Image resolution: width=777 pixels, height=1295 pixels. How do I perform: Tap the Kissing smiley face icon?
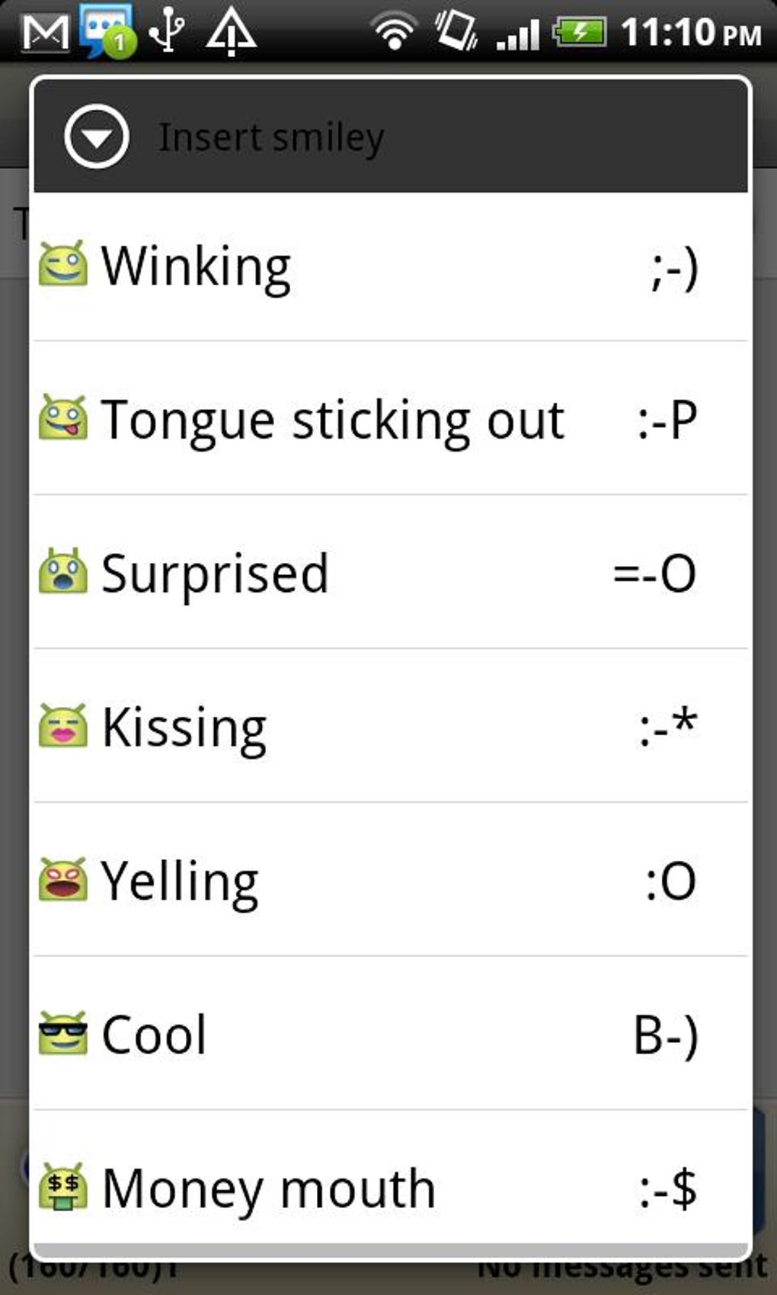(x=63, y=726)
